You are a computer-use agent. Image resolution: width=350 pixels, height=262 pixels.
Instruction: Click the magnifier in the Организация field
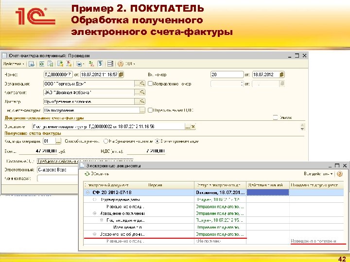142,84
